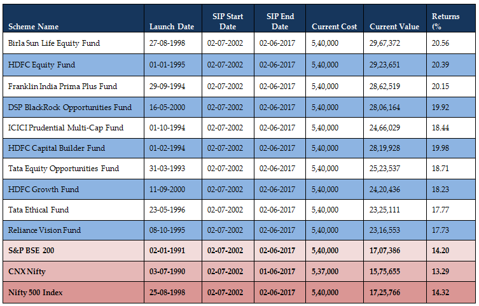
Task: Select current value 15,75,655
Action: coord(385,272)
